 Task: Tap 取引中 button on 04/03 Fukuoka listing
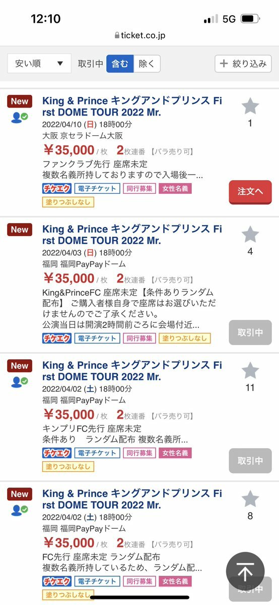[250, 333]
